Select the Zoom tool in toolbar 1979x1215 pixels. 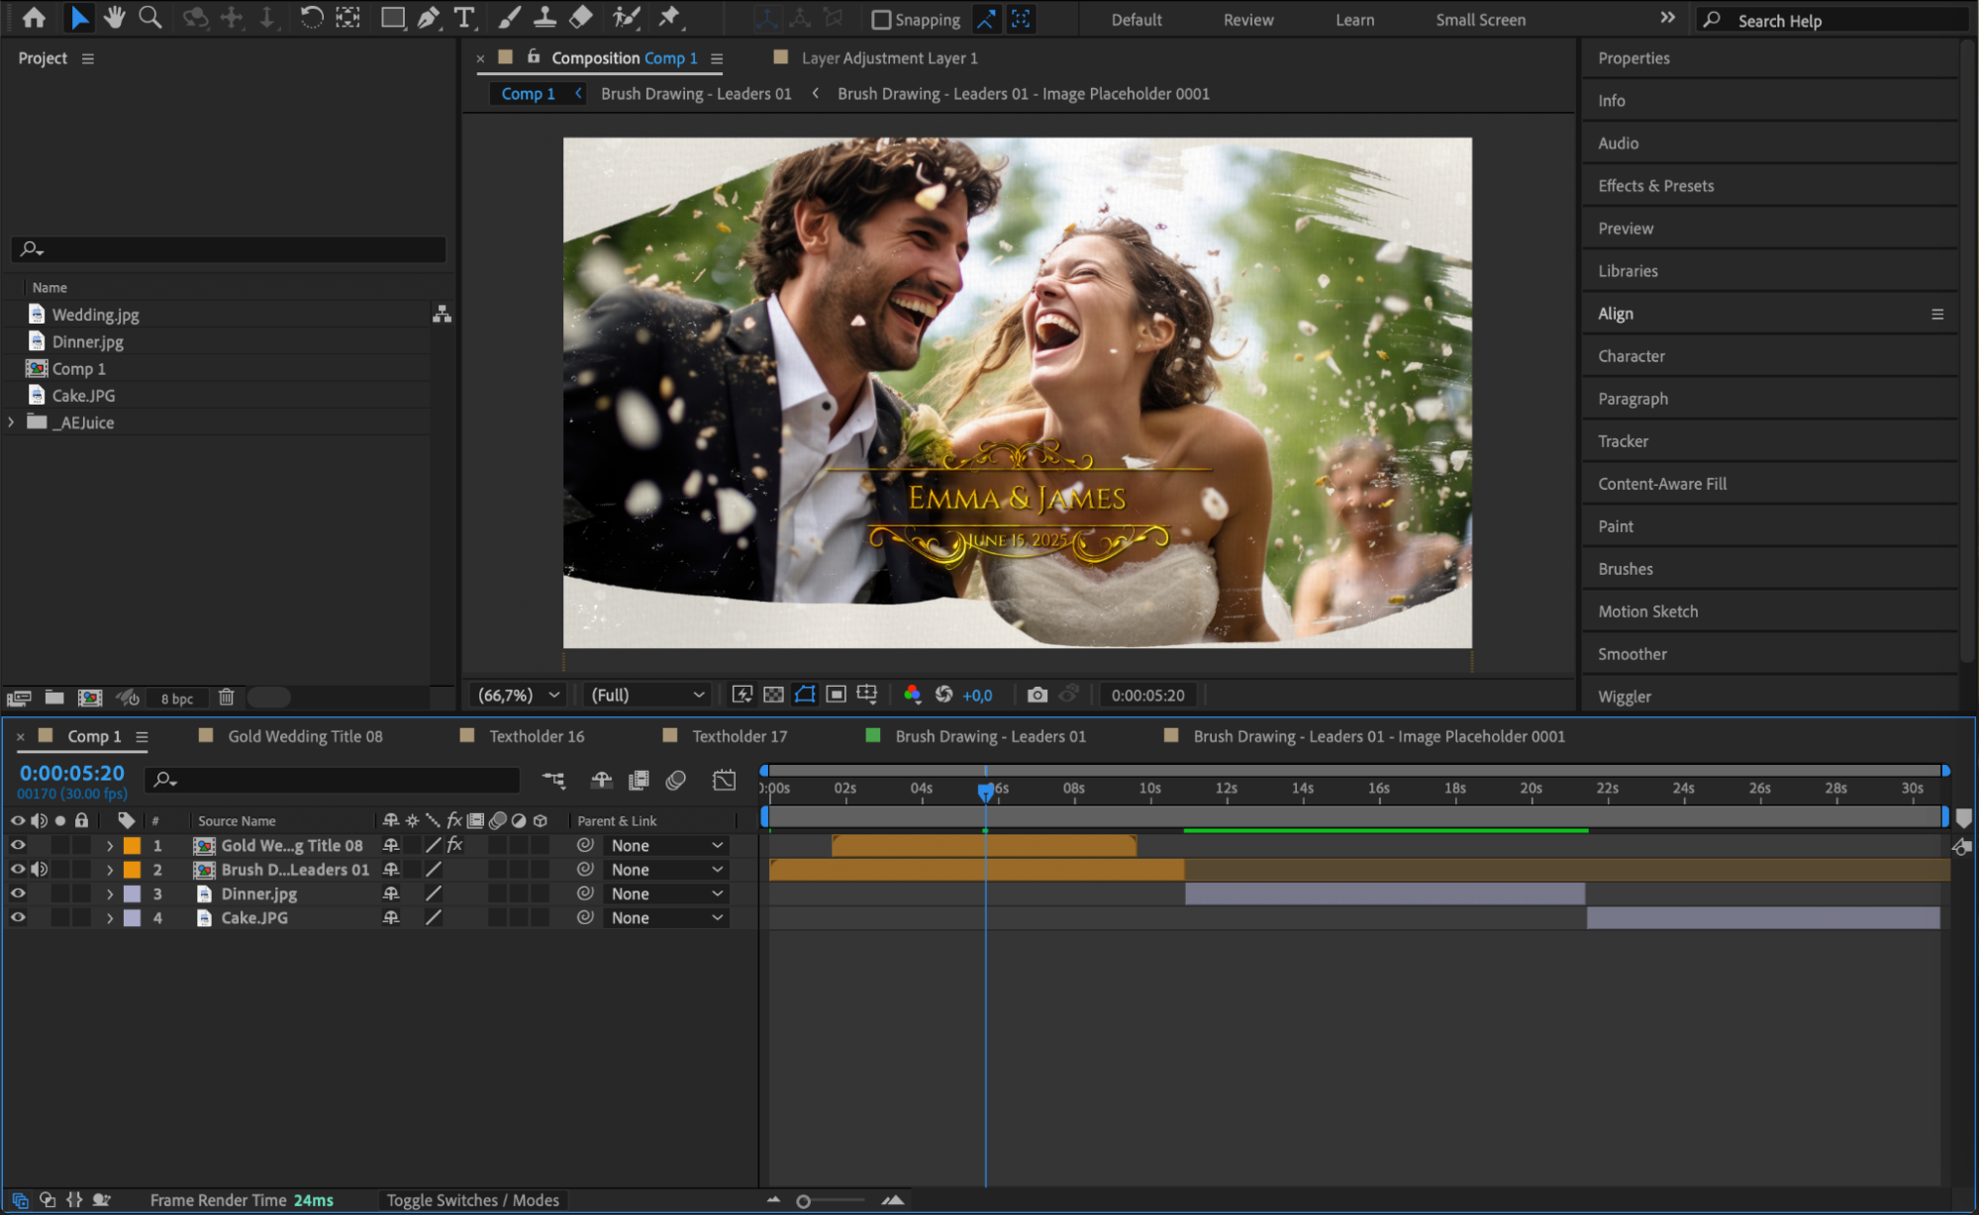(149, 18)
